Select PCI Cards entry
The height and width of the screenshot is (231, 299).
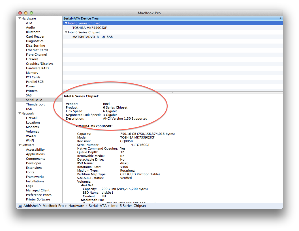tap(33, 77)
